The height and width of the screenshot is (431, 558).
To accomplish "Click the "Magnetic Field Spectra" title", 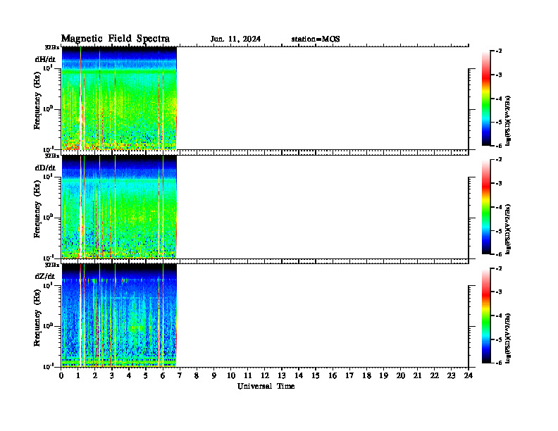I will coord(116,39).
